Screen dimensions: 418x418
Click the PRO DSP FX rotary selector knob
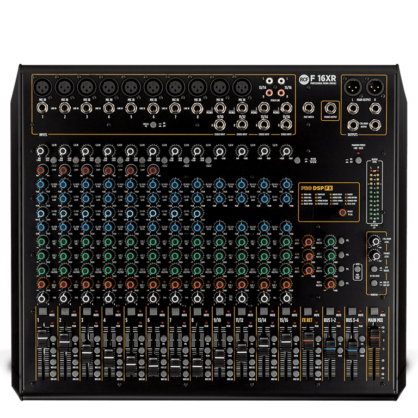(341, 212)
